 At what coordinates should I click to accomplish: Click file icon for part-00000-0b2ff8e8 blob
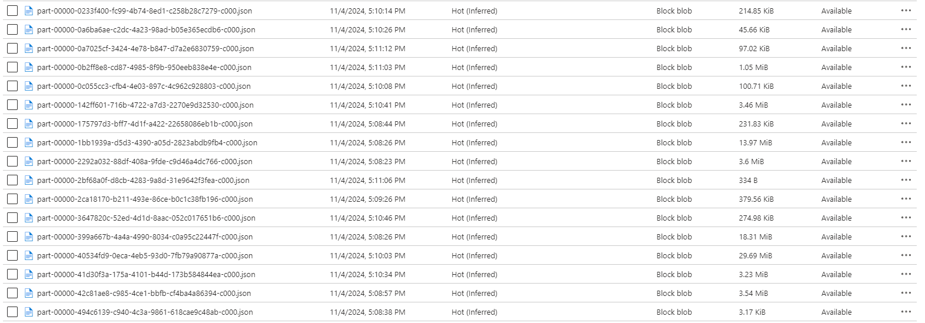[x=28, y=67]
